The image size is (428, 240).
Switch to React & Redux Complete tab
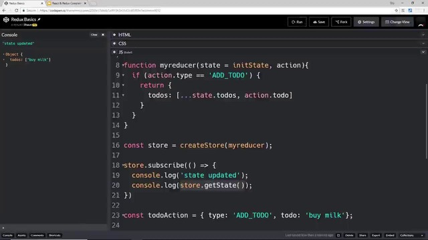[x=67, y=3]
